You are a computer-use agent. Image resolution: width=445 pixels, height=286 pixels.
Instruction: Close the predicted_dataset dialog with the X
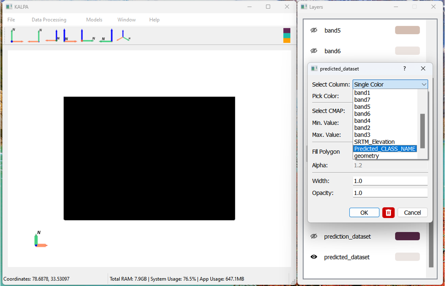pos(423,68)
